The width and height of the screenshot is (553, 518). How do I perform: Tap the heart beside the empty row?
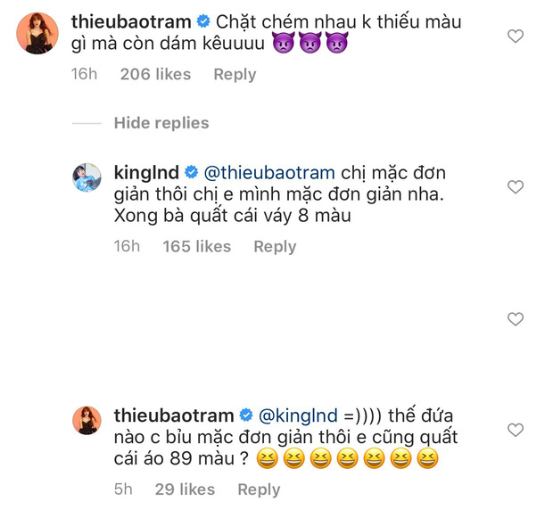pyautogui.click(x=515, y=318)
